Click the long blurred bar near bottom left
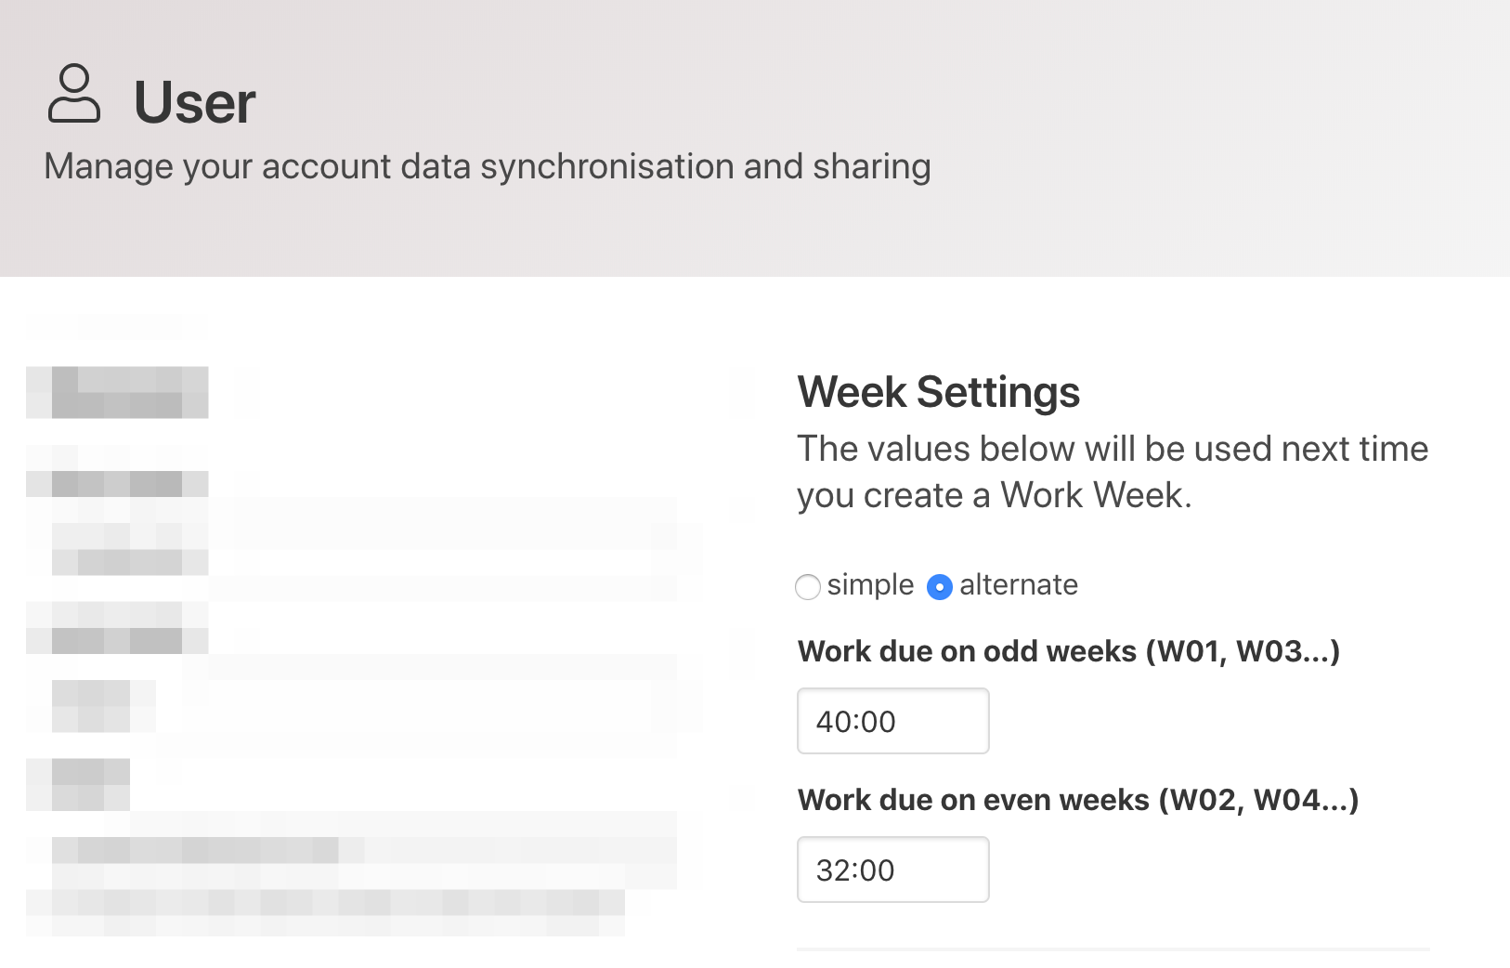 coord(195,849)
